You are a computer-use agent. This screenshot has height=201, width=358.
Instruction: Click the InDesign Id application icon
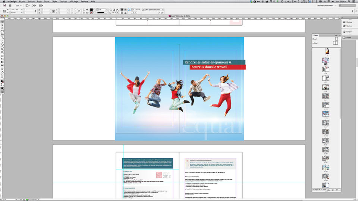click(x=4, y=6)
